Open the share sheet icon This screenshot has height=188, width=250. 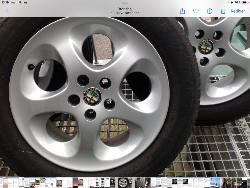(x=182, y=11)
